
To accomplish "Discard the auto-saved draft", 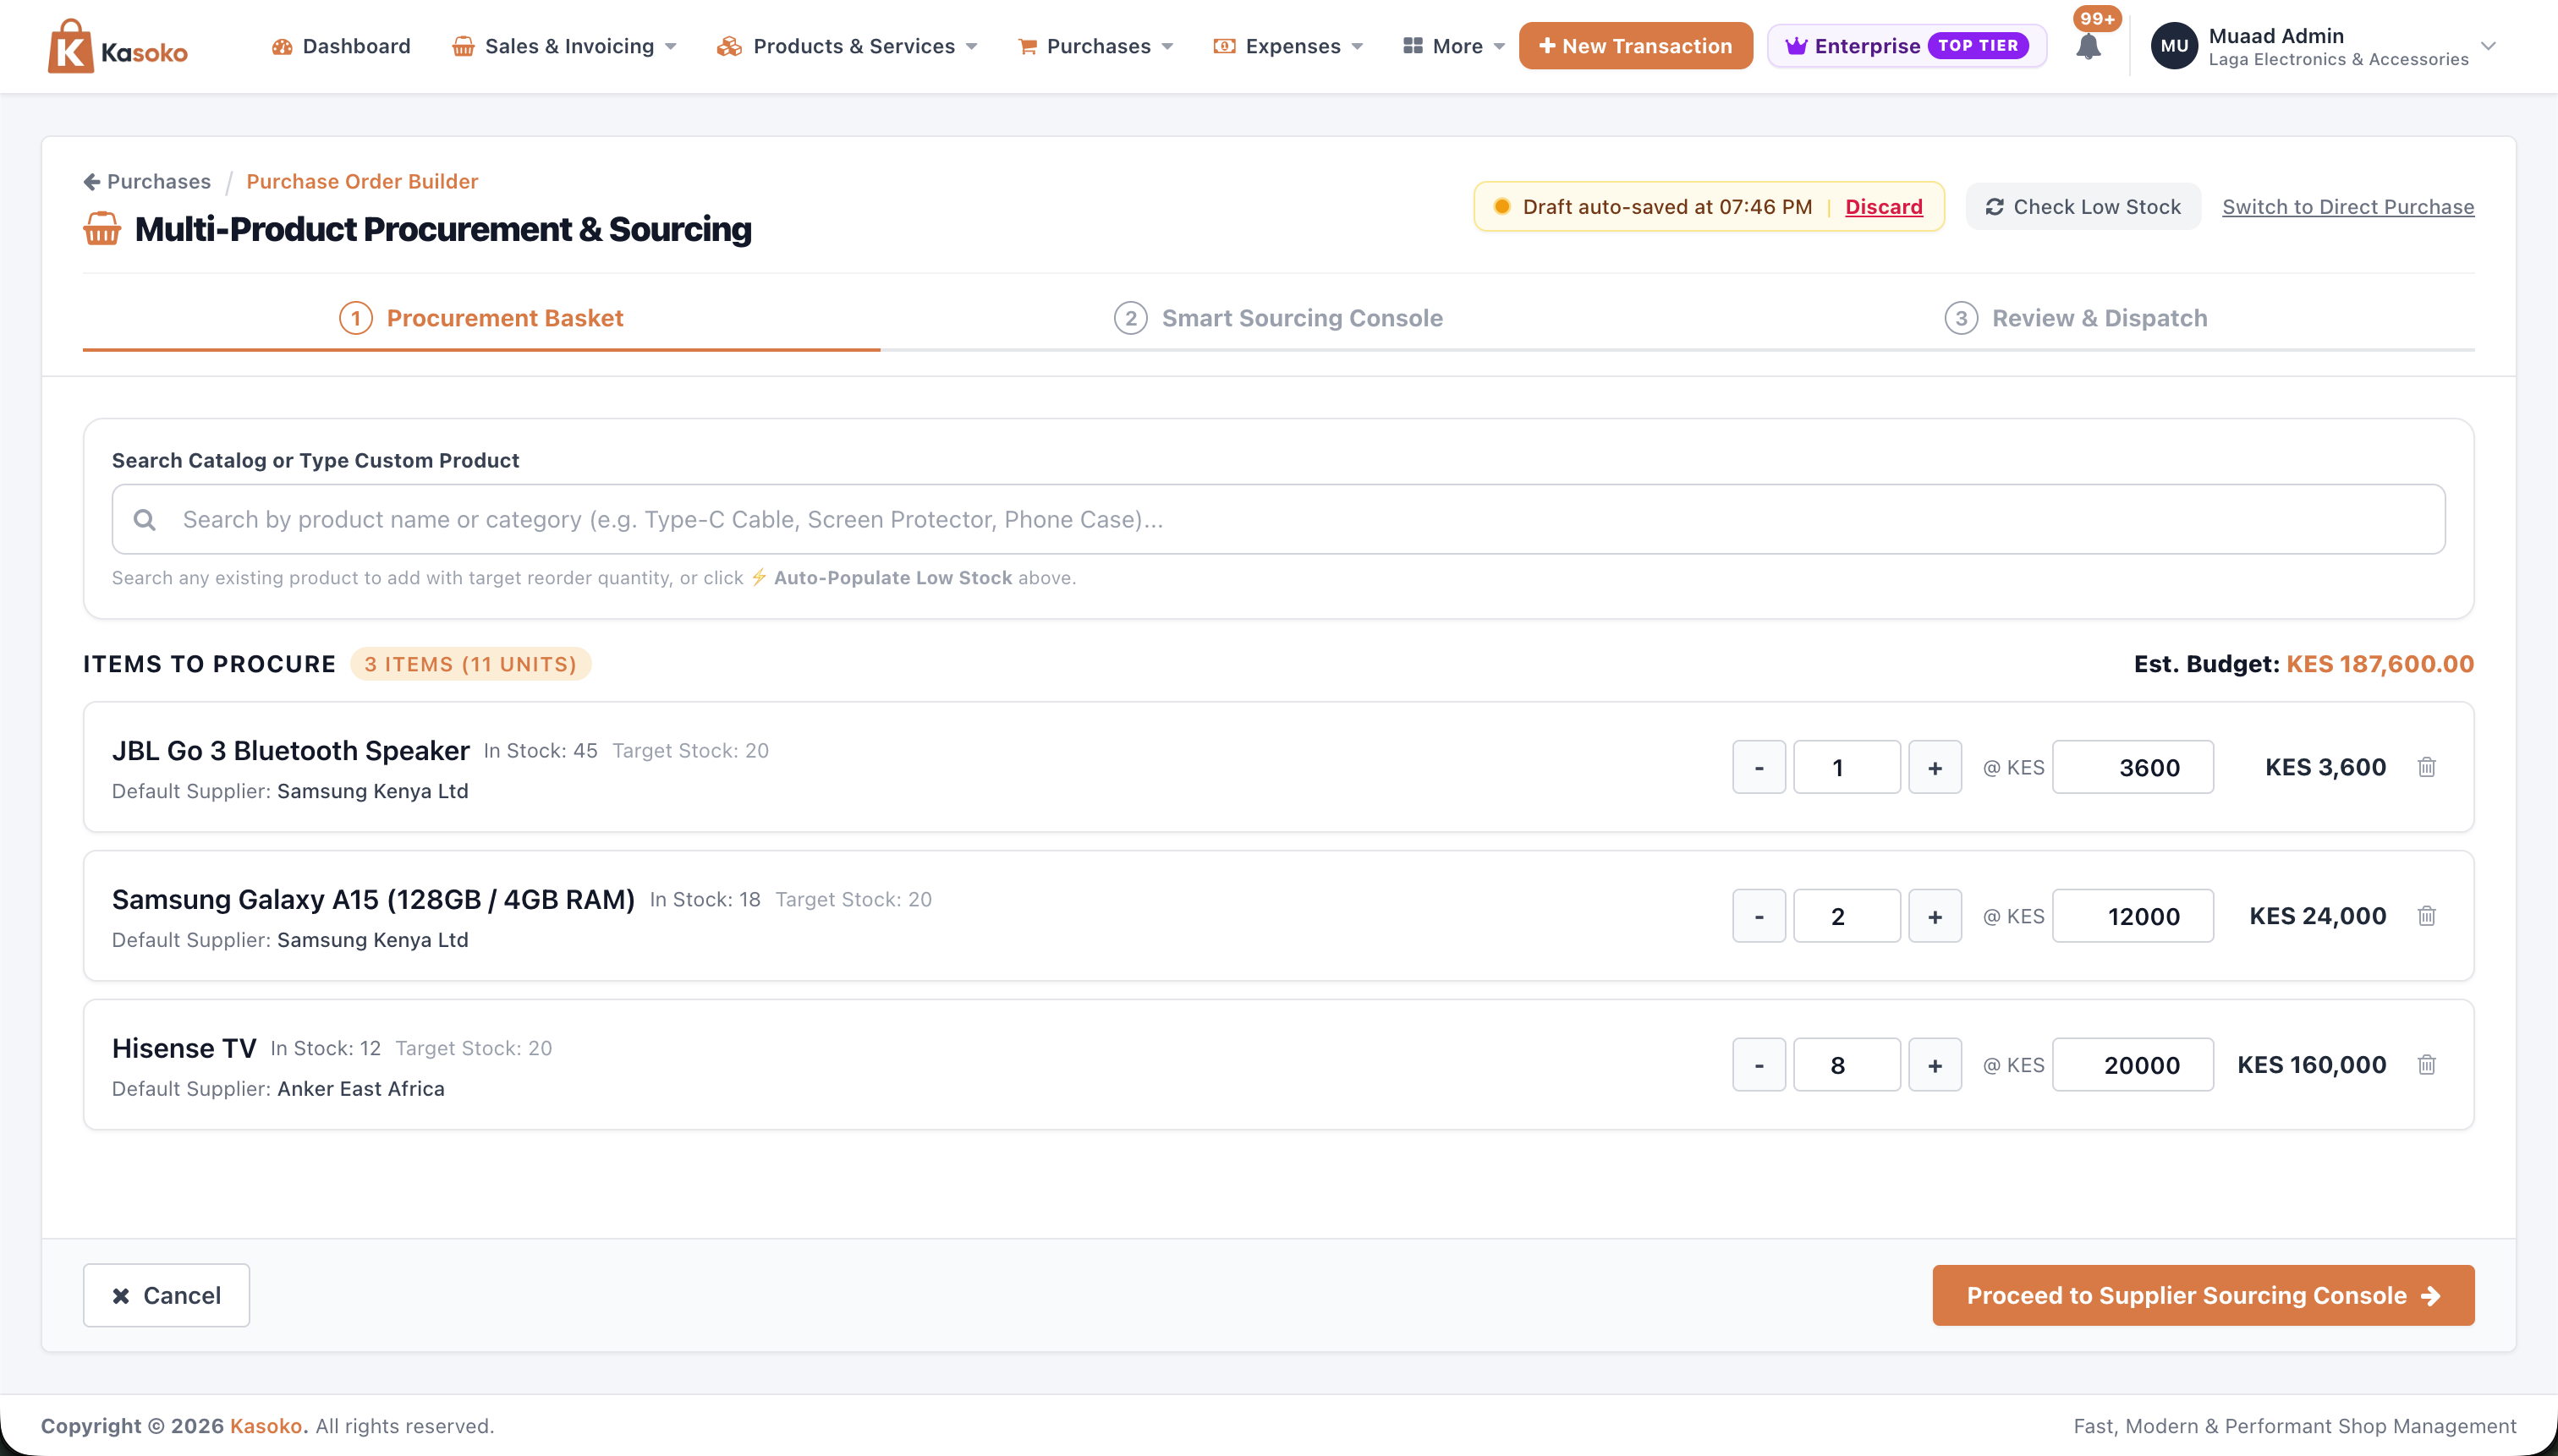I will coord(1884,207).
